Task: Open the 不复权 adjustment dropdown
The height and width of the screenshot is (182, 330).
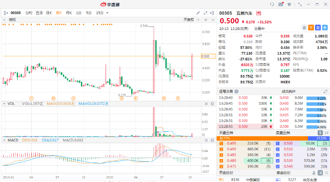Action: (x=191, y=20)
